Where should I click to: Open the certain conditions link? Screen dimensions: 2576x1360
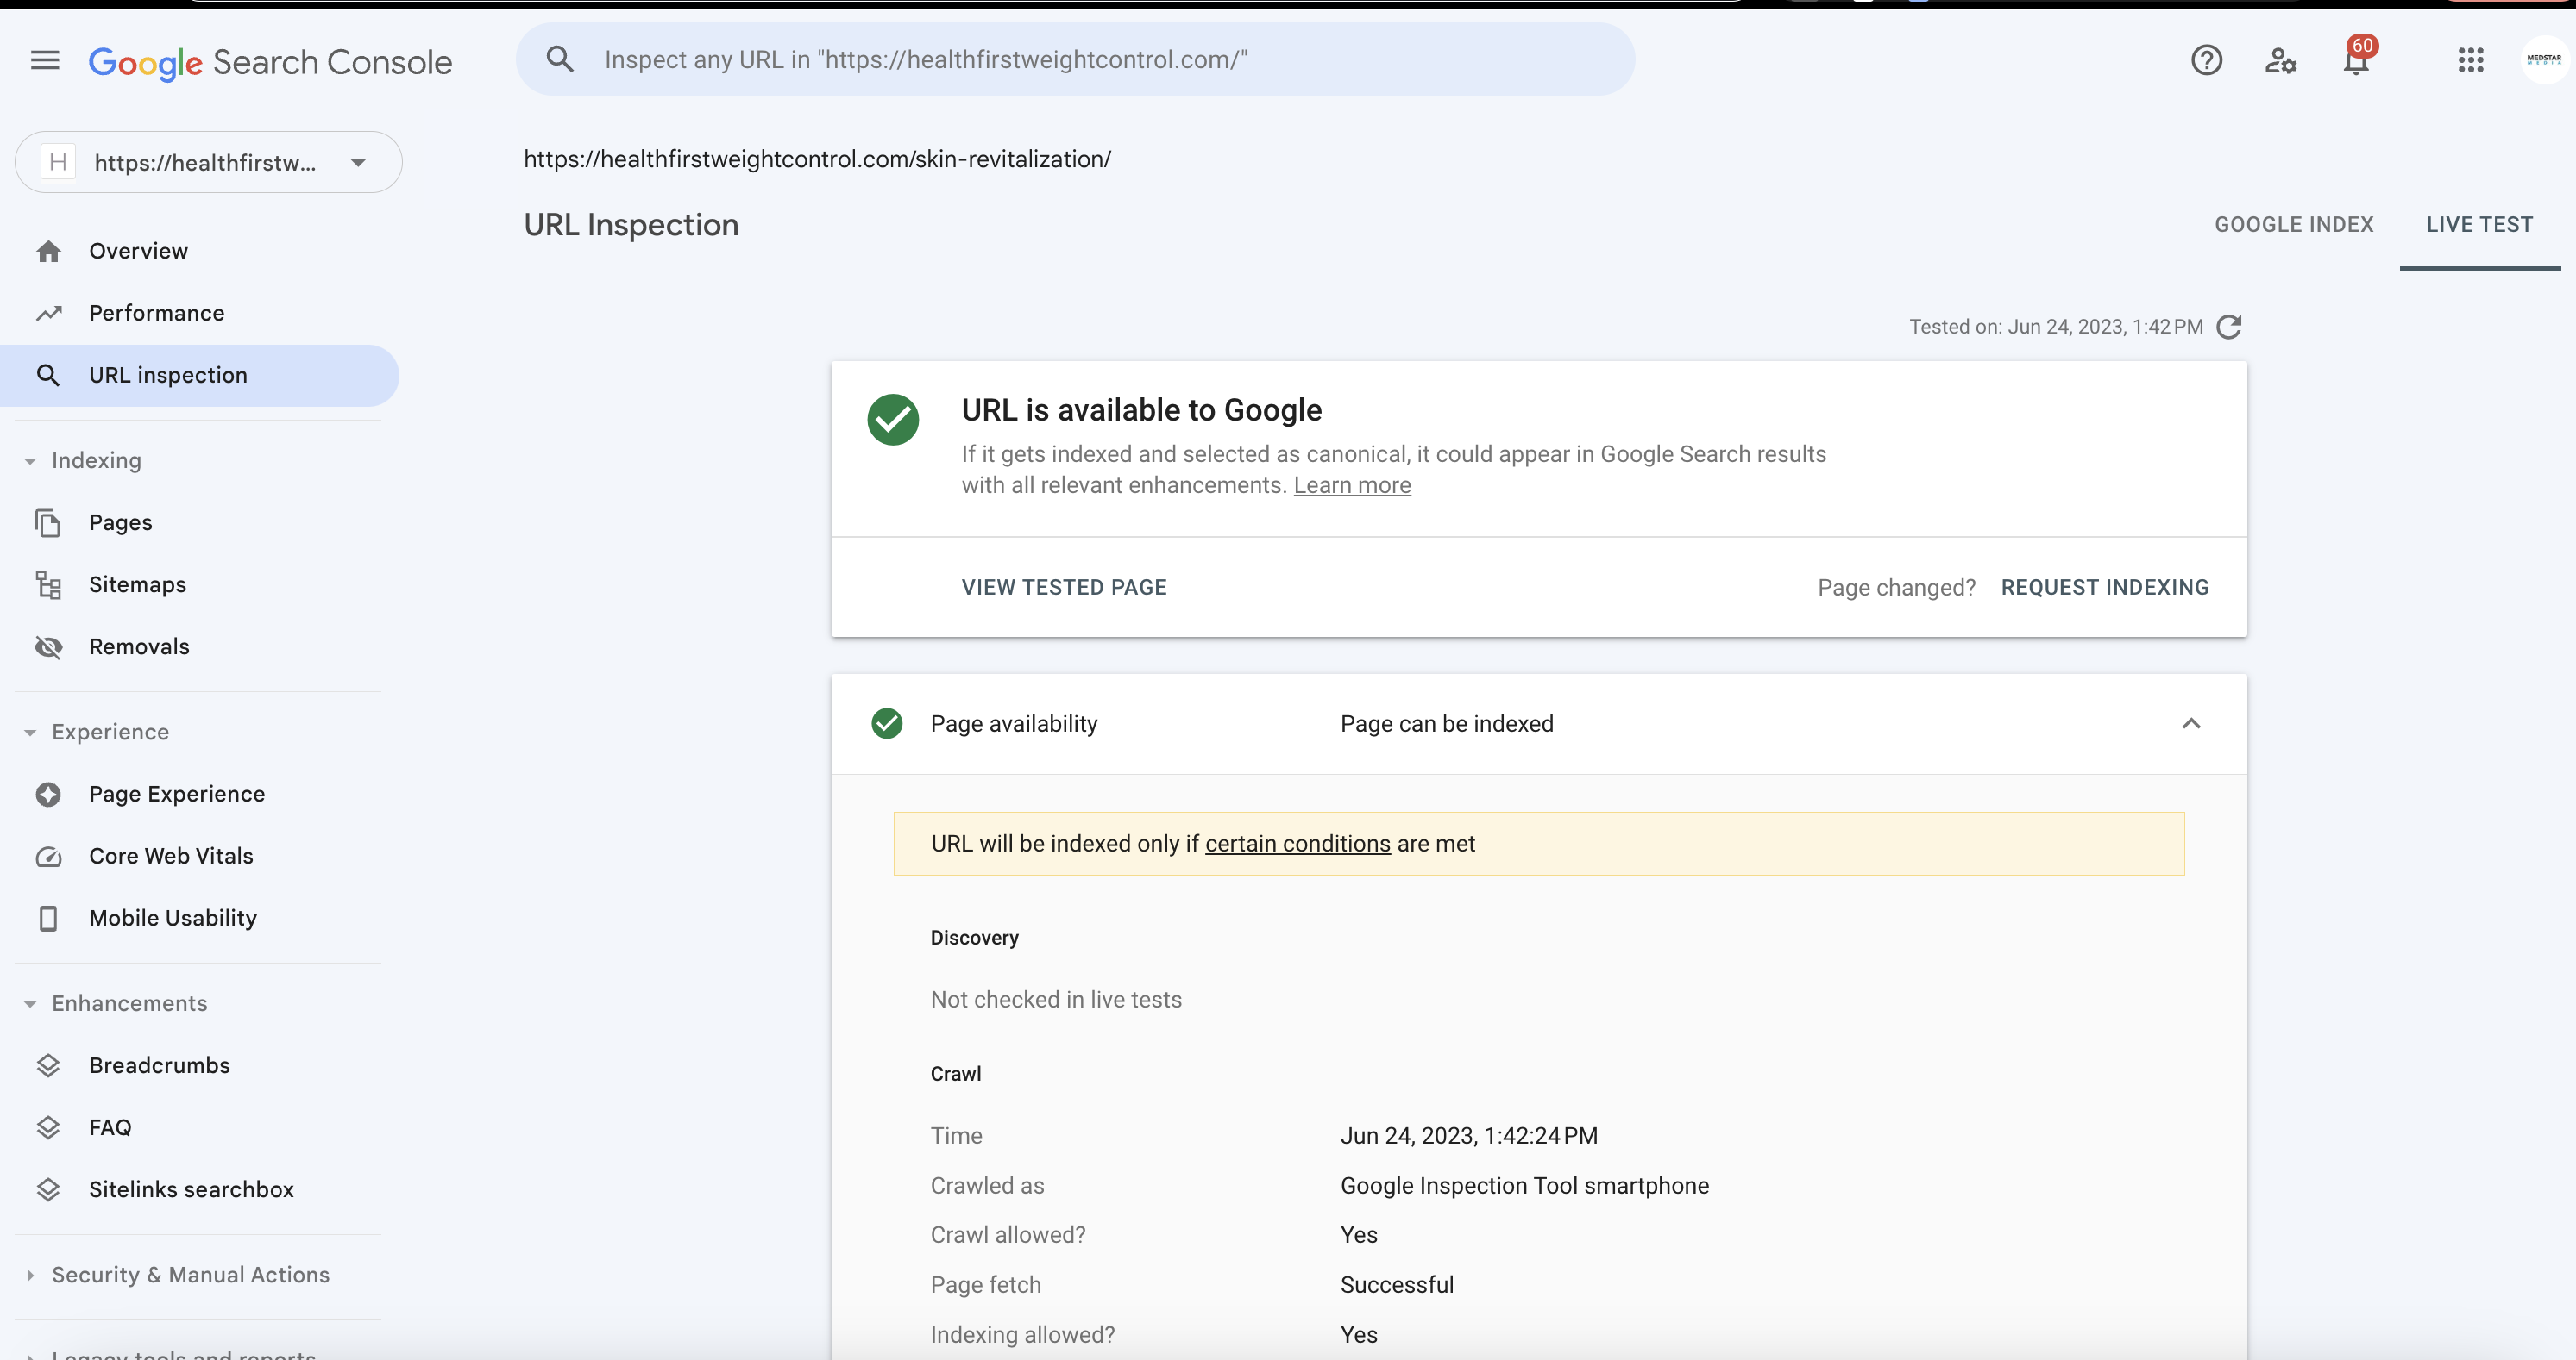1297,844
